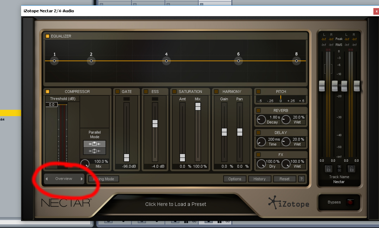
Task: Click the Reverb Decay knob
Action: coord(261,120)
